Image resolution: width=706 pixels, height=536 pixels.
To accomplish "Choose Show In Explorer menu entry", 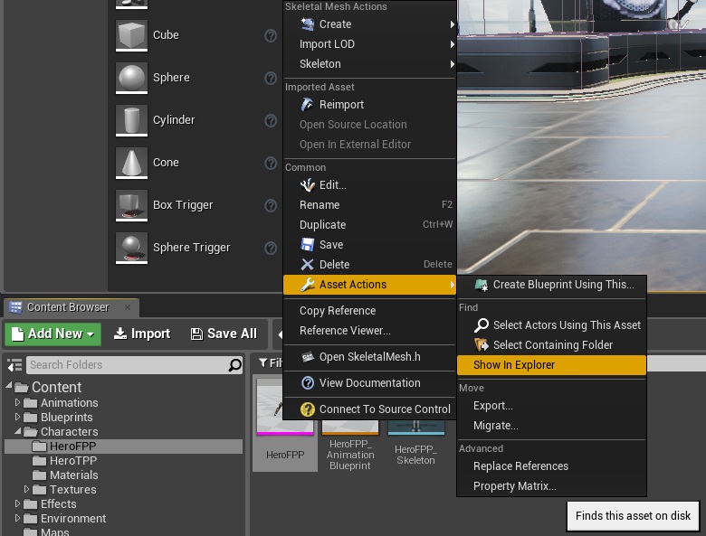I will tap(551, 365).
